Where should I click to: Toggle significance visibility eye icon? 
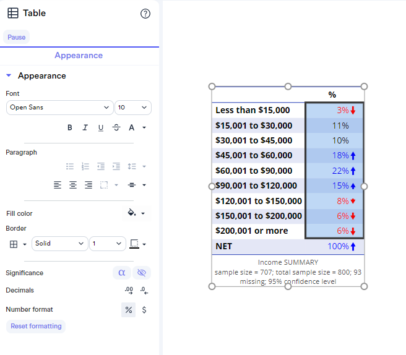point(142,273)
